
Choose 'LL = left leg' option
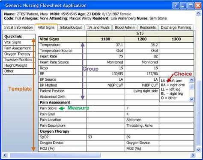point(170,89)
